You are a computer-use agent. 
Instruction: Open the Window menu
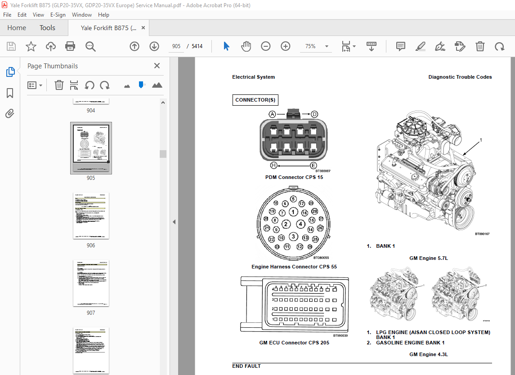pyautogui.click(x=82, y=15)
